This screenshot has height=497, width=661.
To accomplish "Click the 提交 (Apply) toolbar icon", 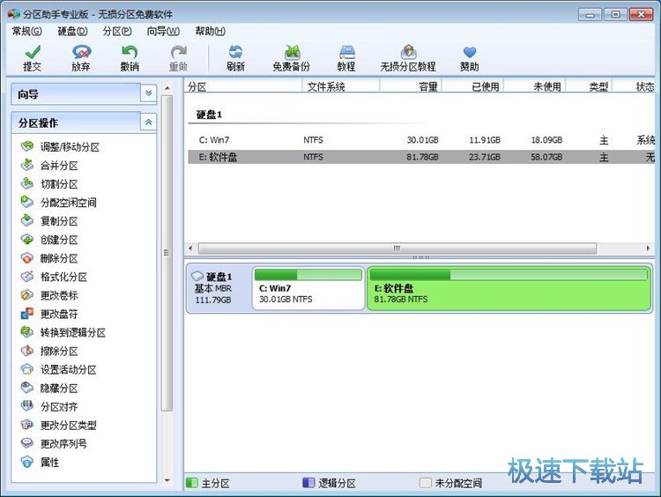I will [x=32, y=58].
